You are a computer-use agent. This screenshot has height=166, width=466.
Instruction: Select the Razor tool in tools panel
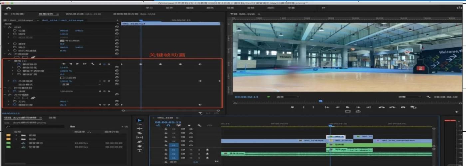click(x=140, y=133)
